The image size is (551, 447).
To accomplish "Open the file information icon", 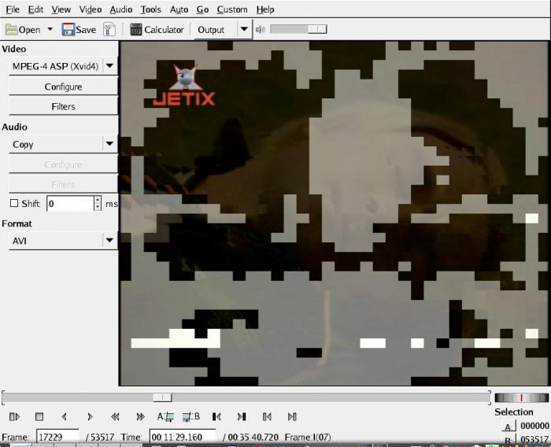I will click(109, 30).
